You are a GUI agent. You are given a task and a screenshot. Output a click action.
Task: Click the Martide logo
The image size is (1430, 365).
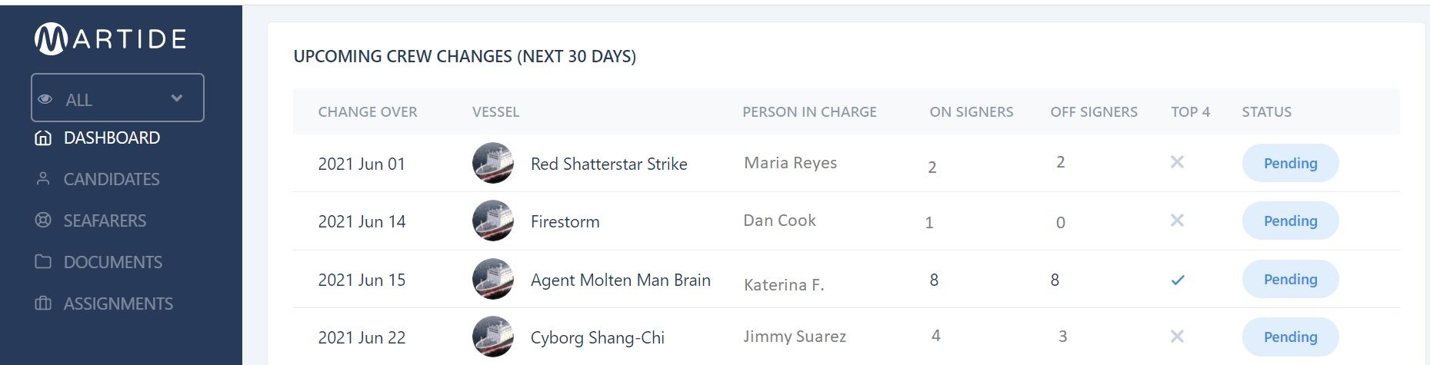coord(111,39)
